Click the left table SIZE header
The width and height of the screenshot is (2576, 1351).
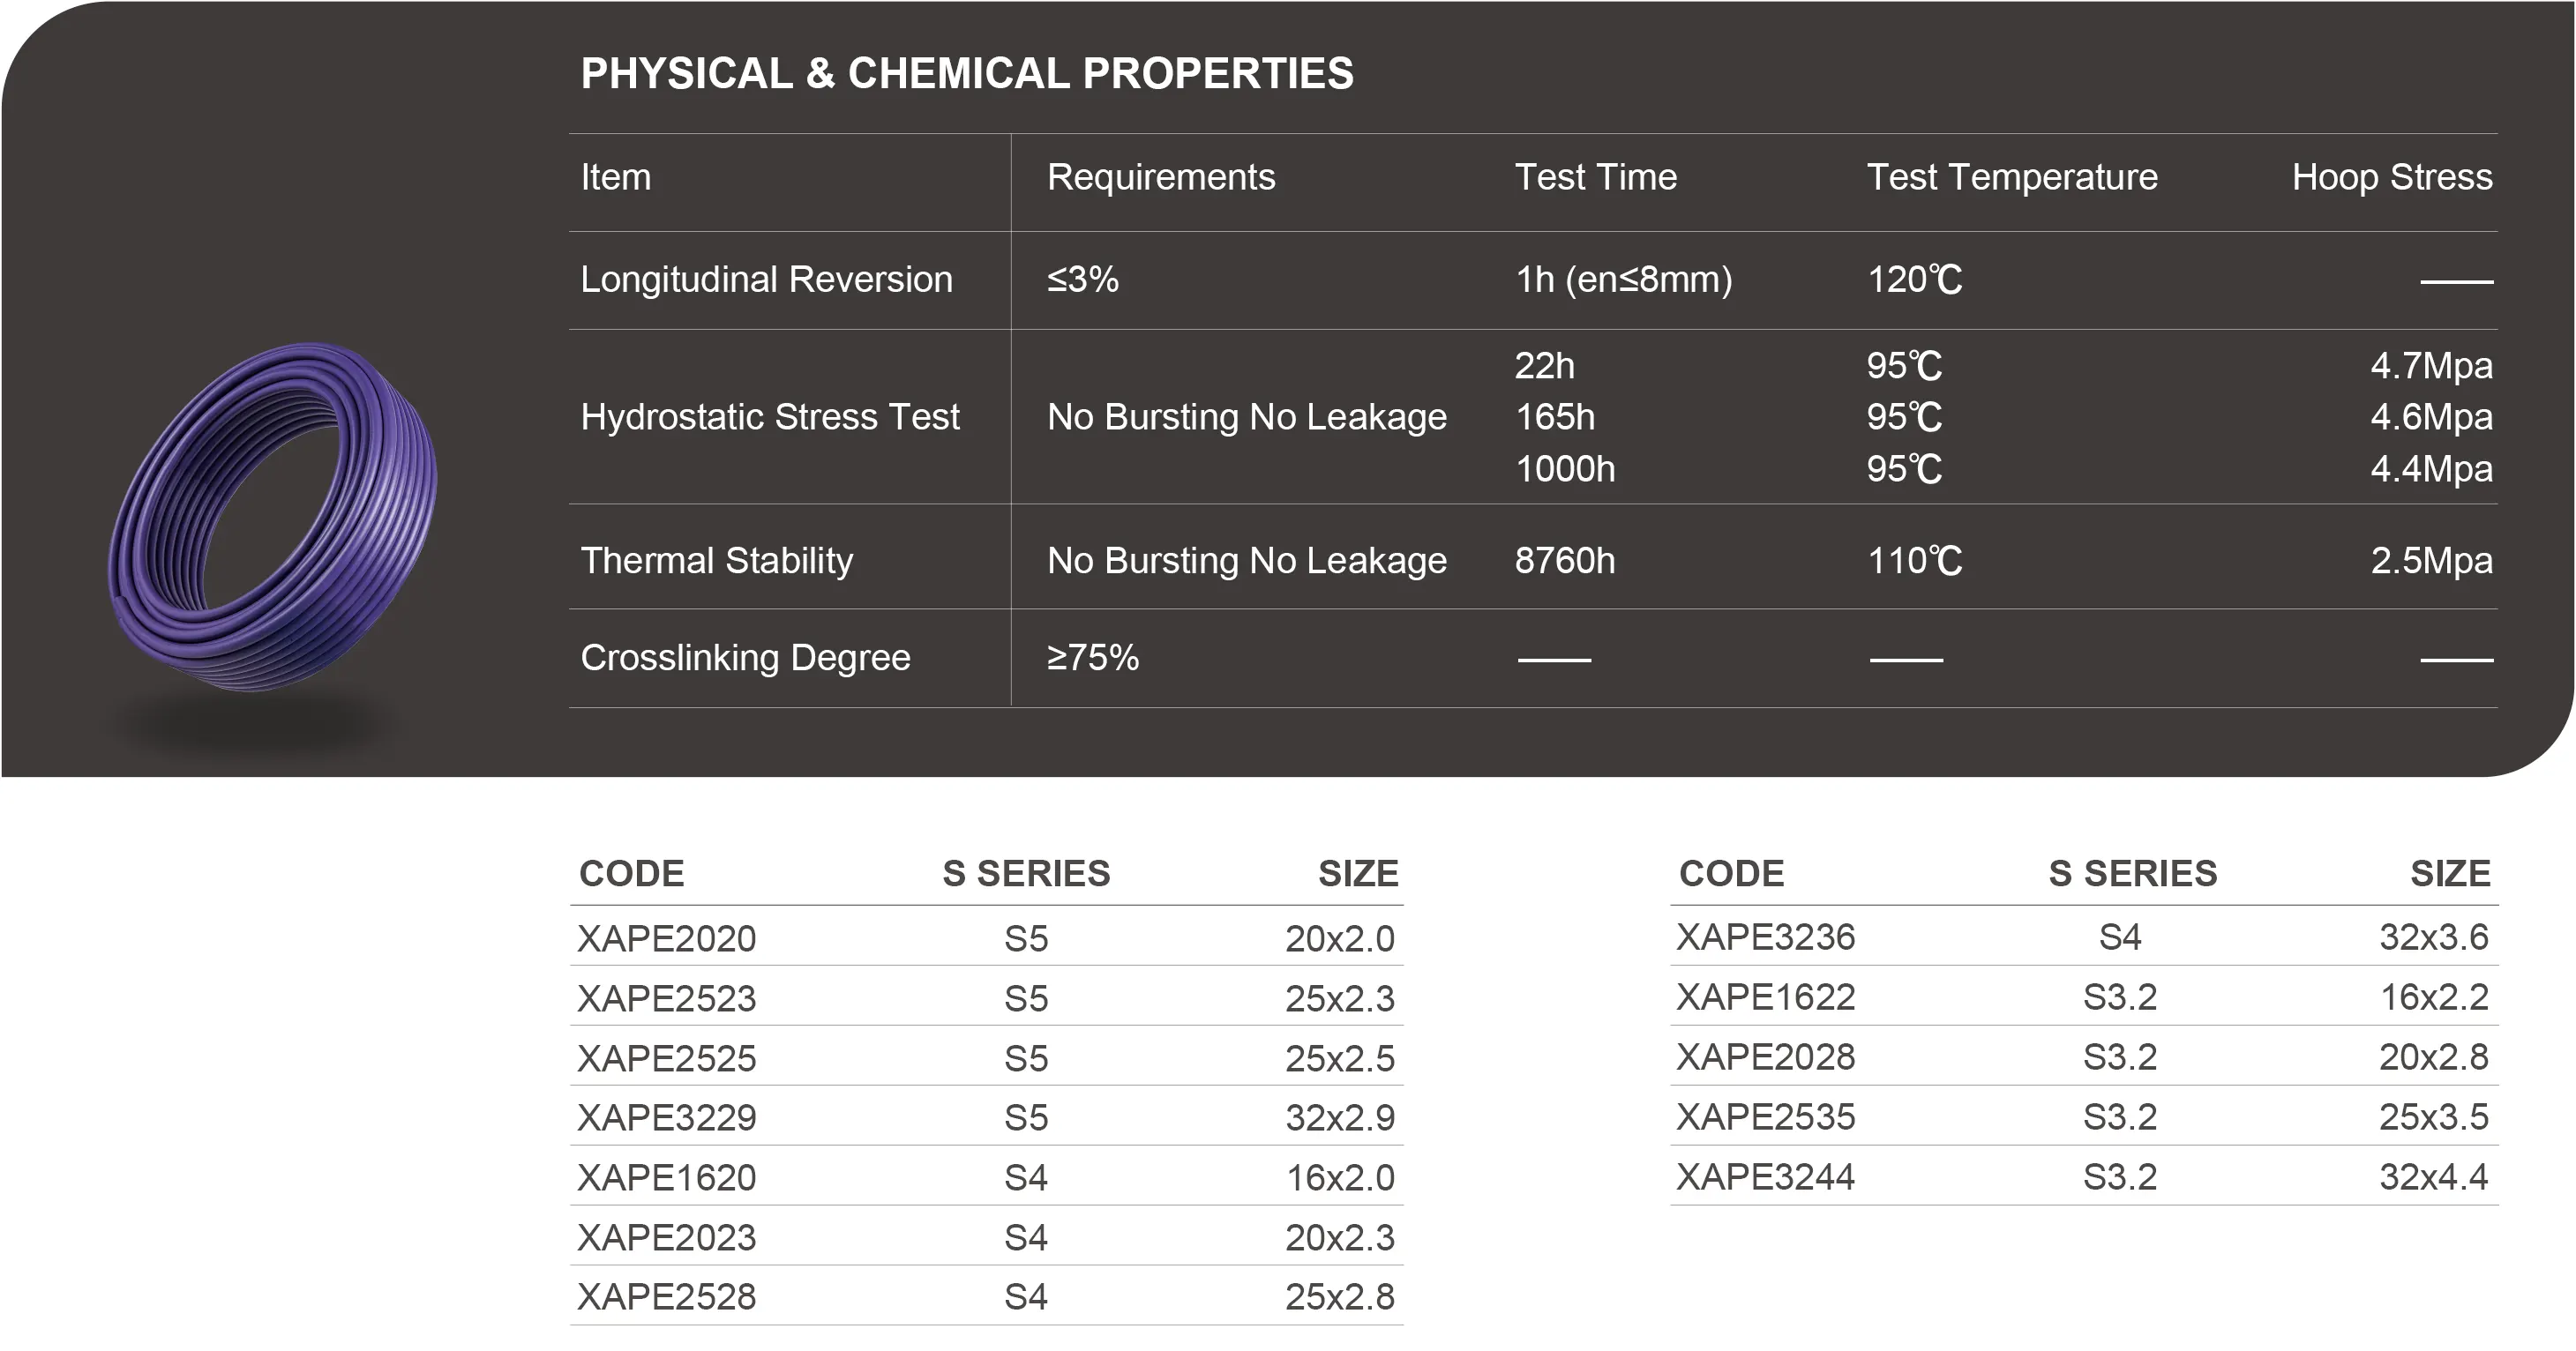[1357, 873]
